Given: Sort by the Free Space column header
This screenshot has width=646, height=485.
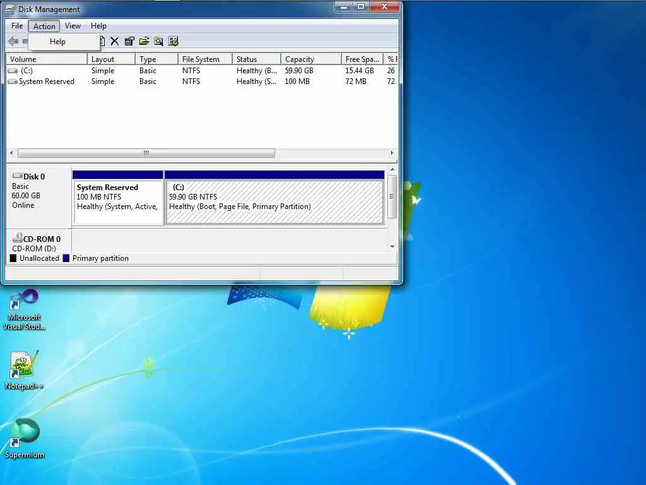Looking at the screenshot, I should pos(361,59).
